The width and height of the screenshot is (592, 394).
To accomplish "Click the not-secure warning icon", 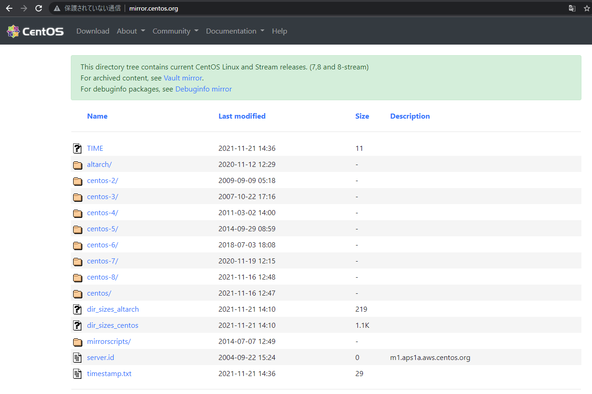I will 57,8.
